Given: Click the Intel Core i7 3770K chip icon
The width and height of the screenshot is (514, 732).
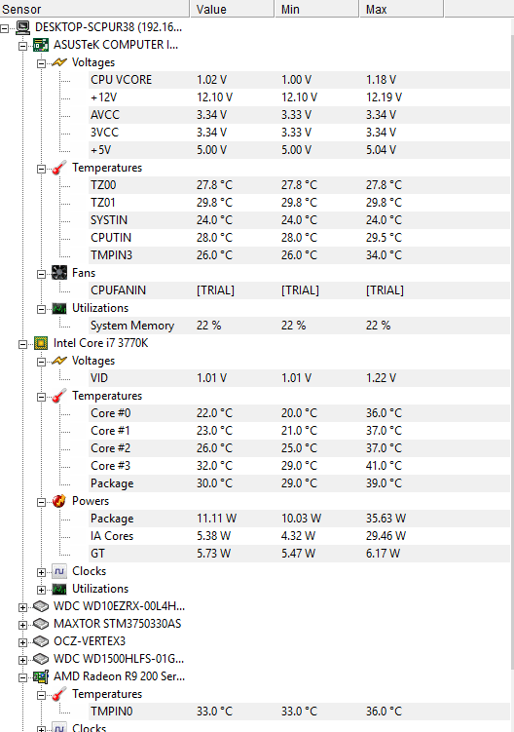Looking at the screenshot, I should click(41, 344).
